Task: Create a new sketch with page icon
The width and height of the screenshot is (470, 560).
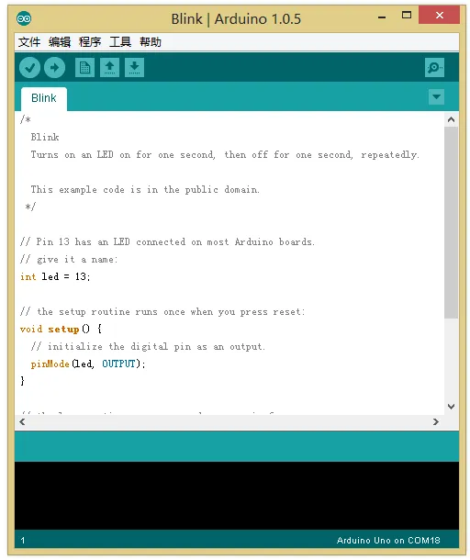Action: (85, 68)
